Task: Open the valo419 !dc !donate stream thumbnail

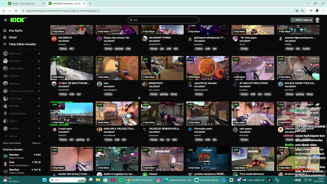Action: 207,68
